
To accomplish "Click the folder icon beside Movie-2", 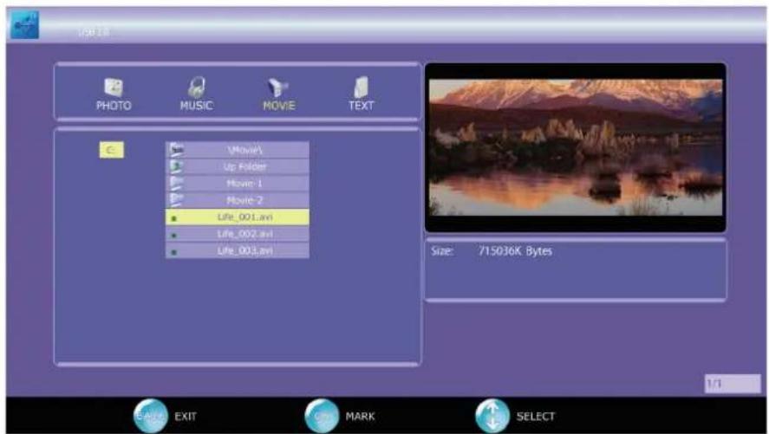I will point(176,200).
